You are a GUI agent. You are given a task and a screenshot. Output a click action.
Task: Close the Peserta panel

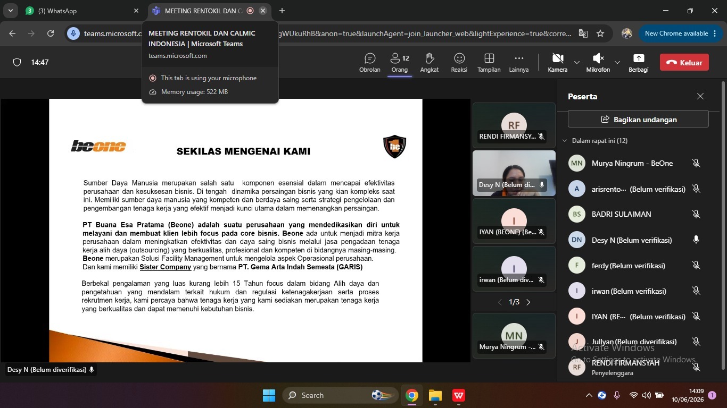700,96
